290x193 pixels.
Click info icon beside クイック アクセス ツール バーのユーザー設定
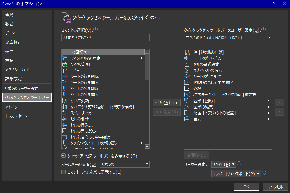click(264, 29)
